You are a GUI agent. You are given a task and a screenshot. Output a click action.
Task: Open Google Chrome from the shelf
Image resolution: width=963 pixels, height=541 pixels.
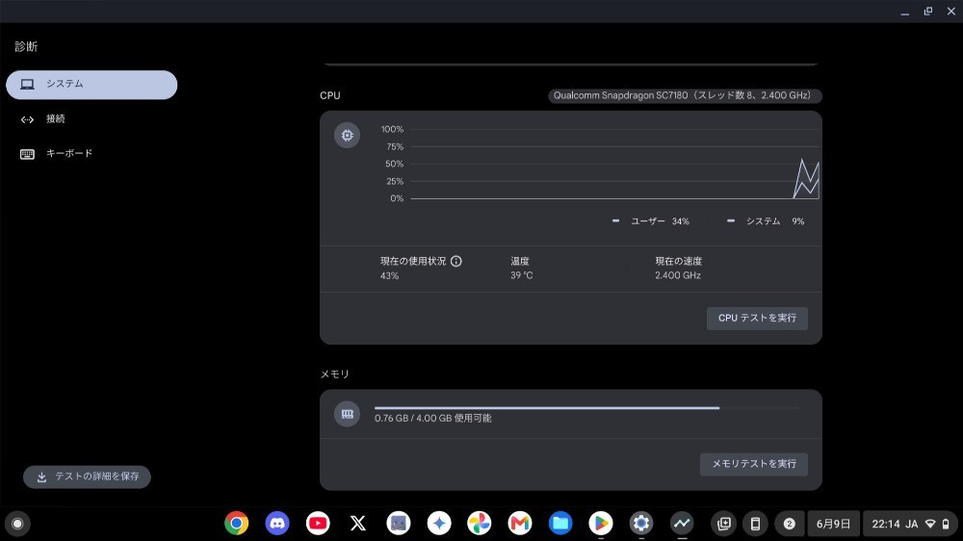237,524
